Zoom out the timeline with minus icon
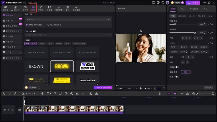Viewport: 217px width, 122px height. click(193, 94)
